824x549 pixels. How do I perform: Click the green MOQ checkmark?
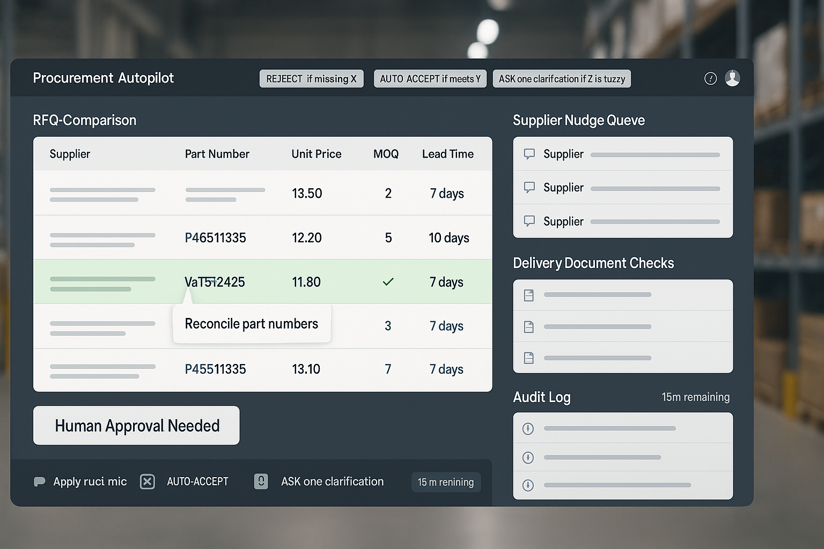pyautogui.click(x=388, y=281)
